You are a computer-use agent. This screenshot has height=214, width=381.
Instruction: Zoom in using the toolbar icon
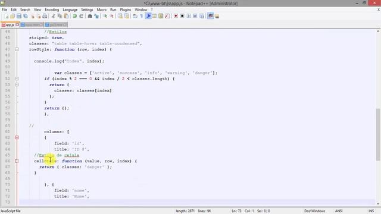[x=105, y=16]
